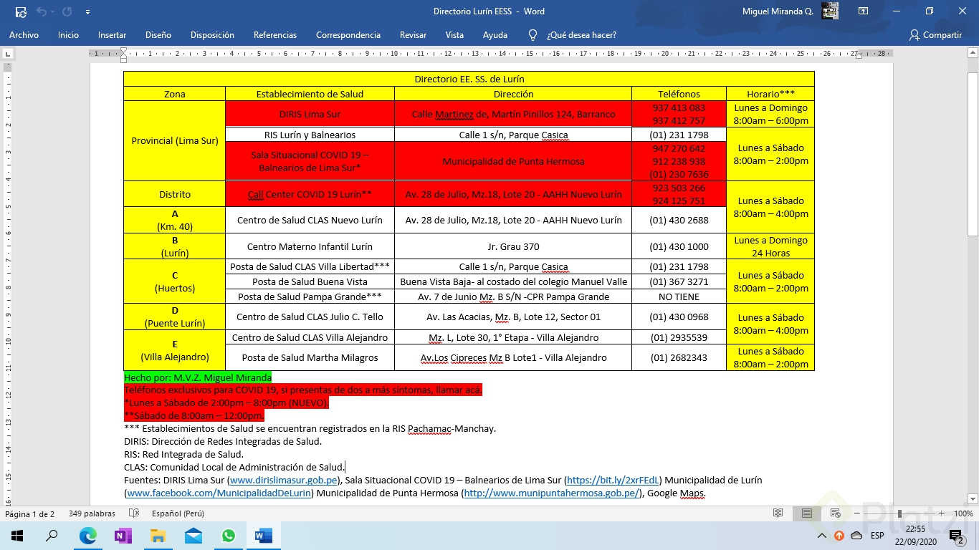
Task: Zoom out with the minus button
Action: pos(856,513)
